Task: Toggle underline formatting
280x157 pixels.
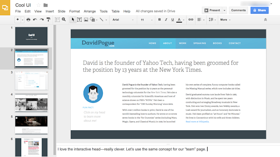Action: coord(172,20)
